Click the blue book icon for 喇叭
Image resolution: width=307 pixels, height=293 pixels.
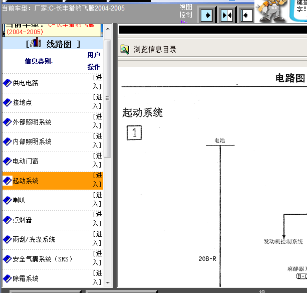click(x=8, y=200)
